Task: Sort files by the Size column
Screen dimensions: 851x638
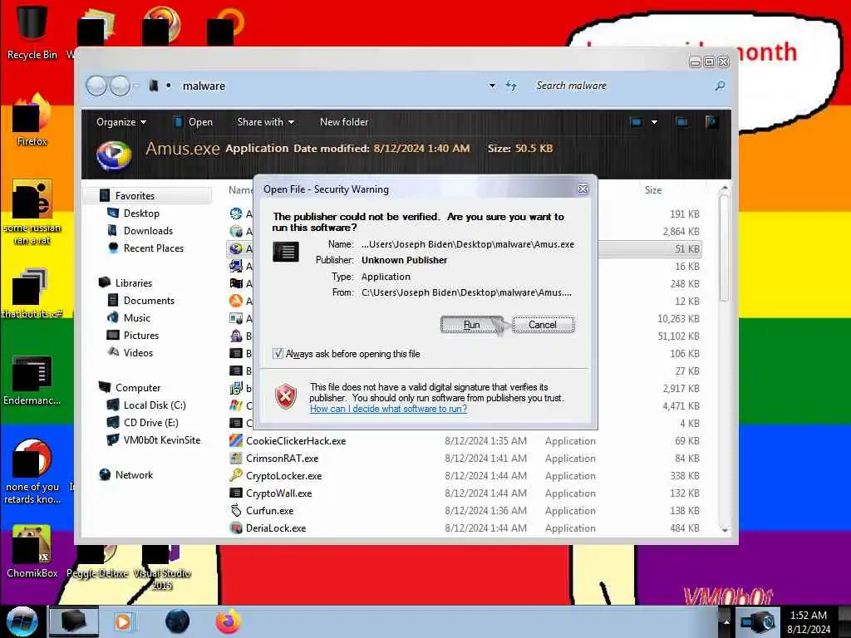Action: click(653, 190)
